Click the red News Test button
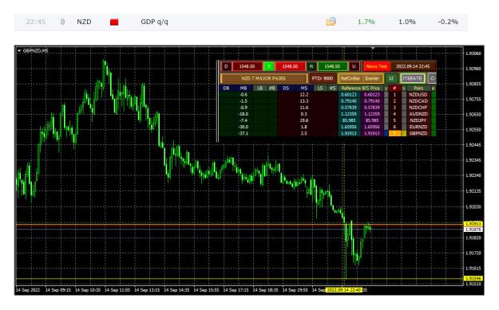Viewport: 499px width, 310px height. (x=377, y=66)
